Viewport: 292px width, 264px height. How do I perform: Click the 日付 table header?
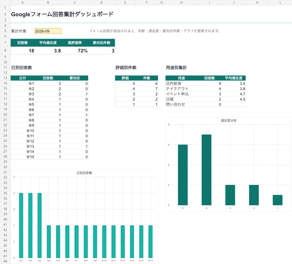tap(23, 78)
